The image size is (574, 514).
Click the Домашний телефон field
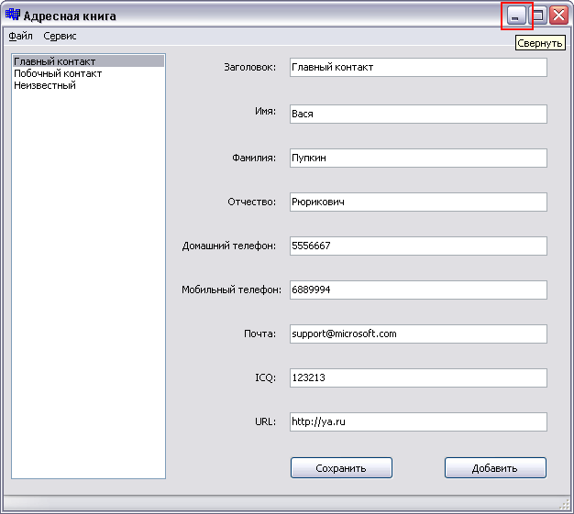417,246
